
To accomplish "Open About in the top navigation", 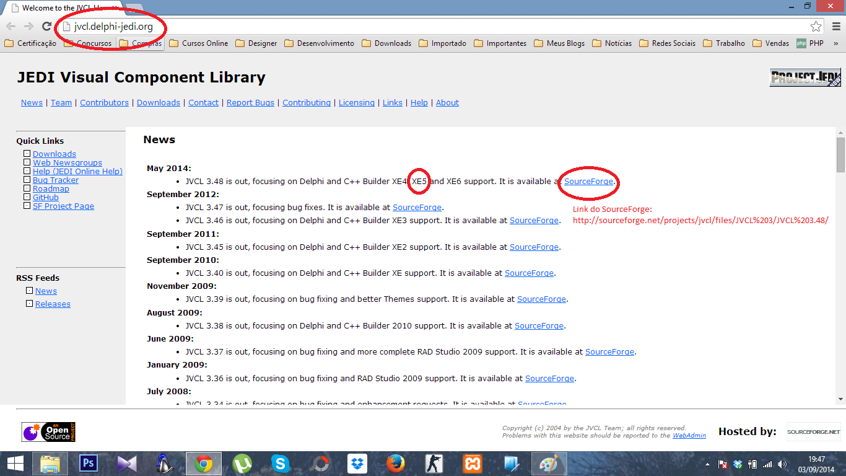I will (x=447, y=103).
